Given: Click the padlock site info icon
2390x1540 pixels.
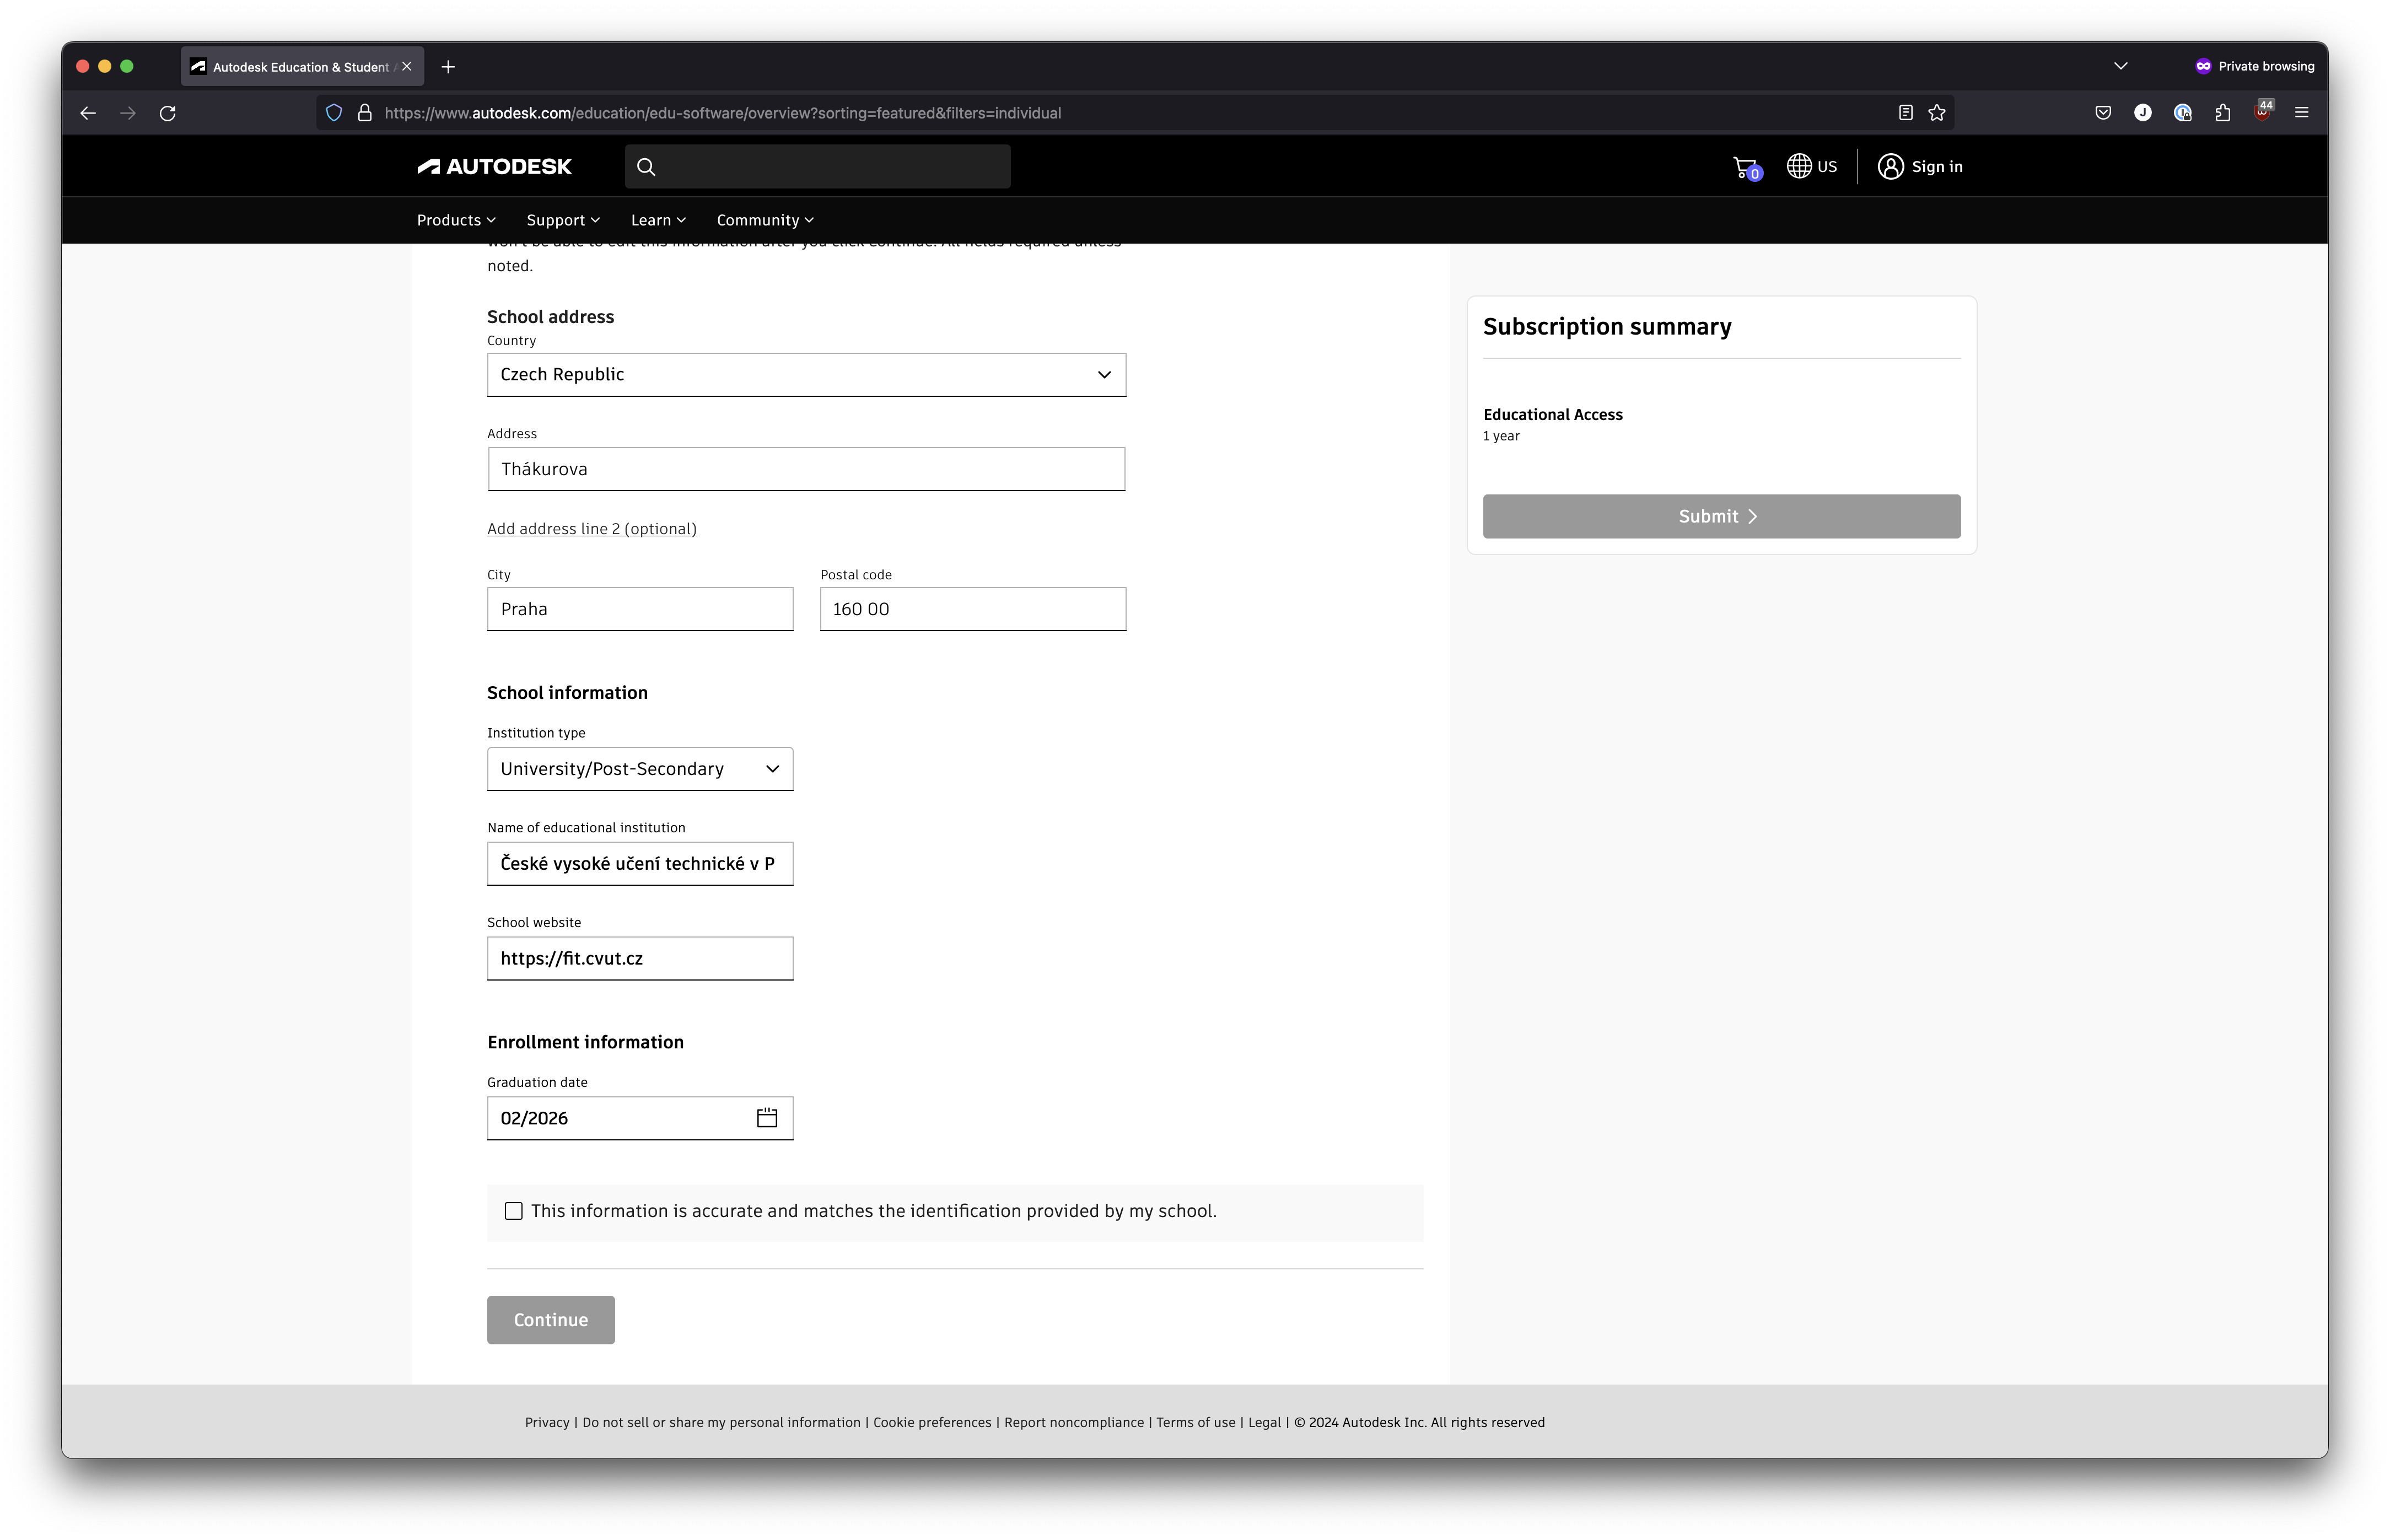Looking at the screenshot, I should (365, 113).
